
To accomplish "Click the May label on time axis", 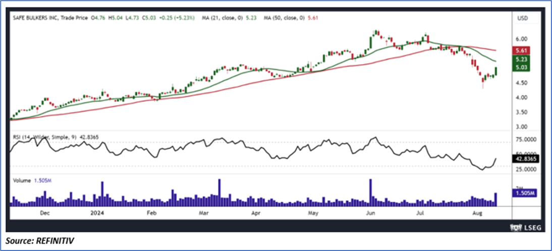I will pyautogui.click(x=313, y=213).
